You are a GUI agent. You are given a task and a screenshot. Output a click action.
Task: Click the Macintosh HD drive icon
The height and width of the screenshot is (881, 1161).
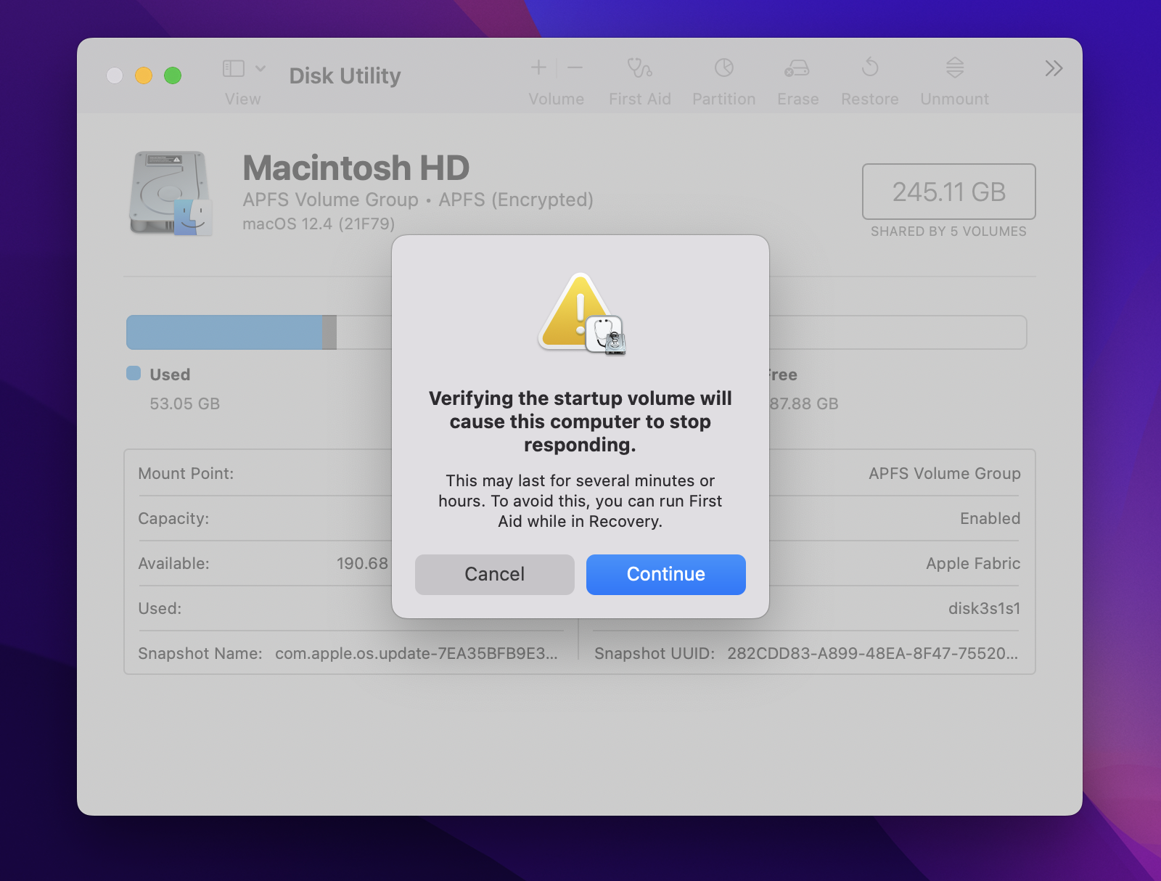click(x=171, y=193)
